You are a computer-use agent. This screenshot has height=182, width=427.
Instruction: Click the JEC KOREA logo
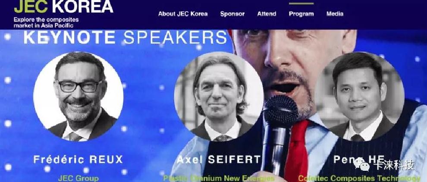click(63, 6)
